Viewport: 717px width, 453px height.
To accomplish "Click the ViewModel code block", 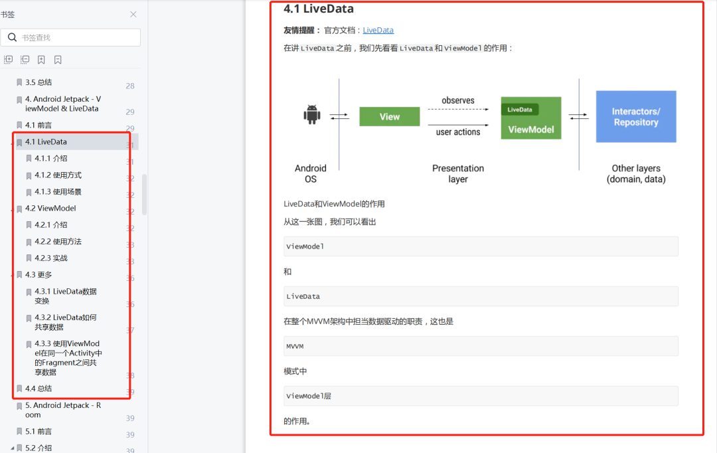I will pos(481,246).
